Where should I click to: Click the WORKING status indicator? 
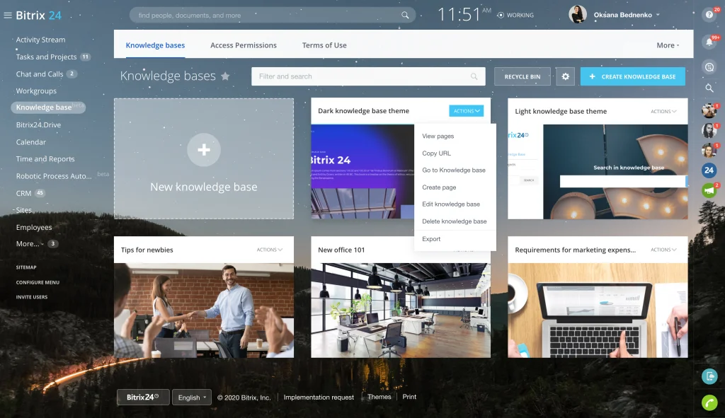click(x=515, y=16)
